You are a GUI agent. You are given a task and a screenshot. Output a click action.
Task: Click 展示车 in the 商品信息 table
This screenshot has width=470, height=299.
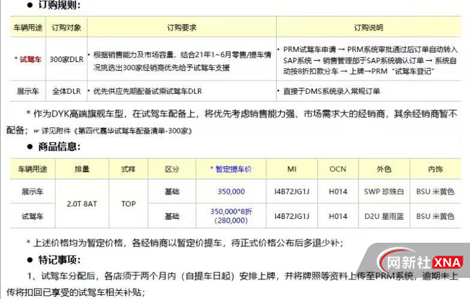[x=32, y=191]
